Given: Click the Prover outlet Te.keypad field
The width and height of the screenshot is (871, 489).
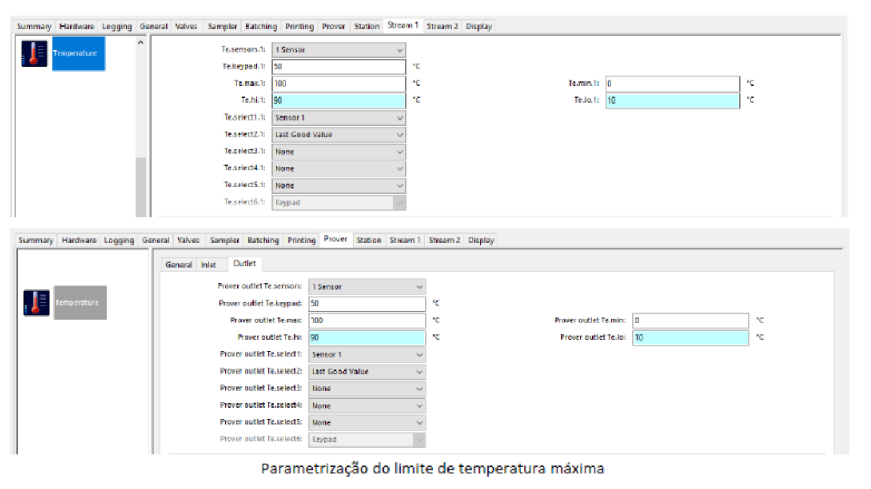Looking at the screenshot, I should pos(367,303).
